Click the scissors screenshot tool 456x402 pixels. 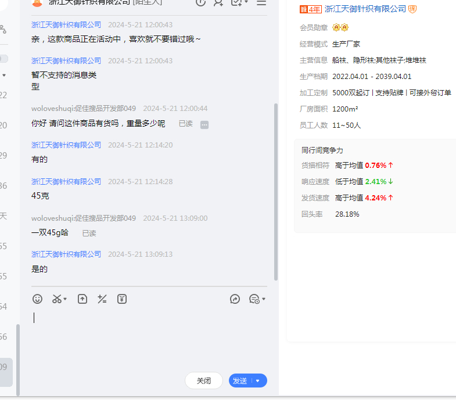pos(56,299)
